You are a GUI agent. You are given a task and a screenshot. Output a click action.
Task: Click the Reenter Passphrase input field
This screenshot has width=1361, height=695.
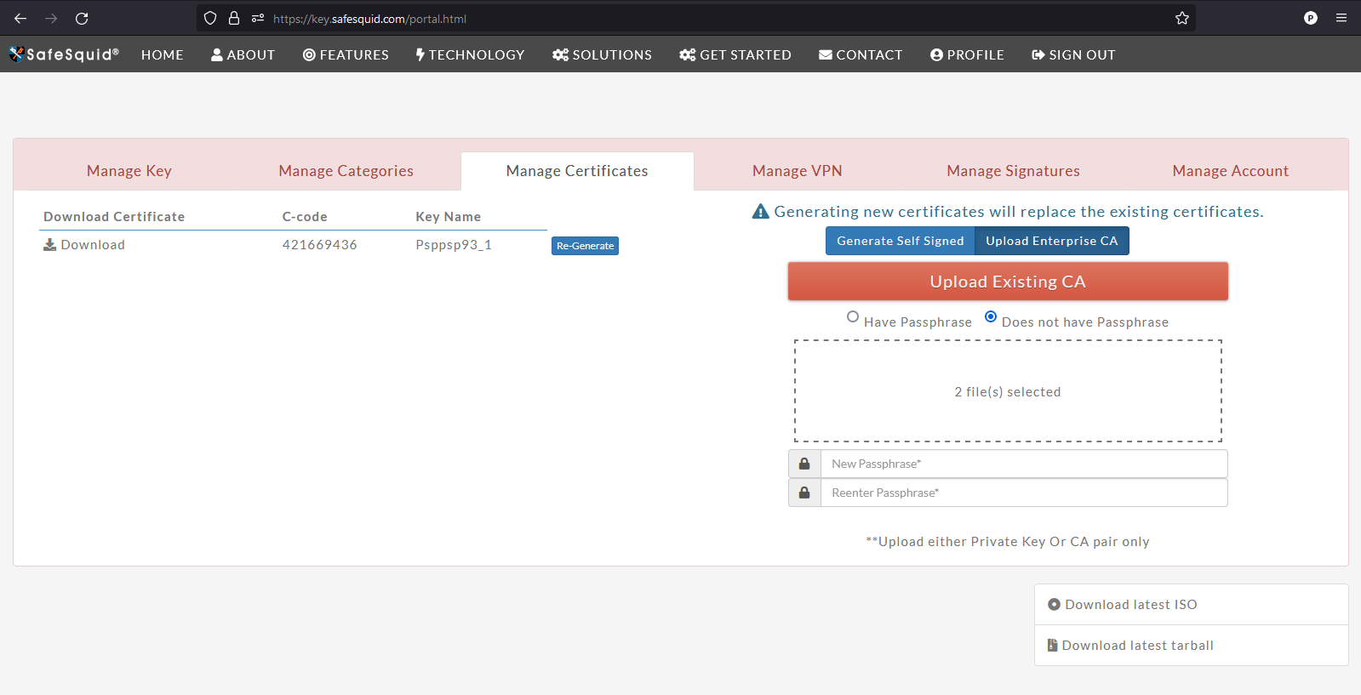(x=1024, y=493)
